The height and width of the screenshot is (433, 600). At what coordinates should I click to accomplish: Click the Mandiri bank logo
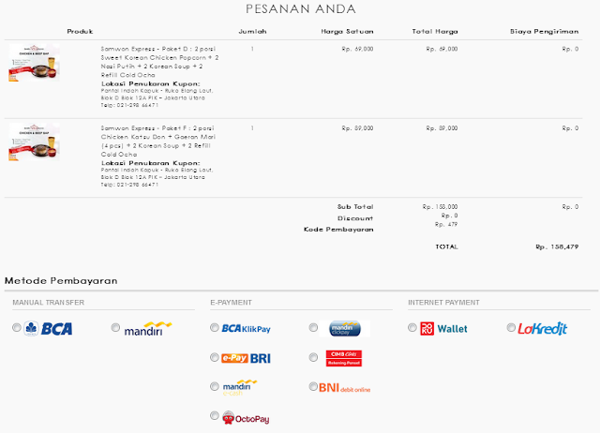148,329
